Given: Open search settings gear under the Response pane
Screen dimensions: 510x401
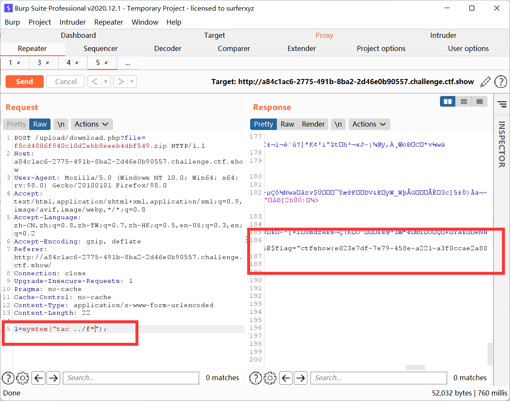Looking at the screenshot, I should 270,378.
